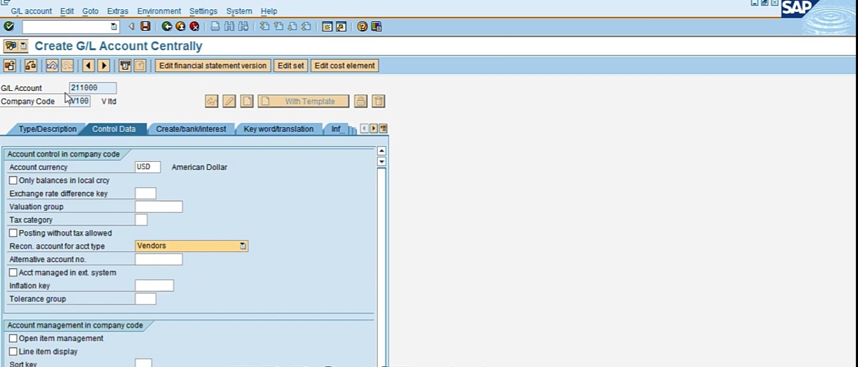The image size is (858, 367).
Task: Open the Extras menu
Action: (118, 11)
